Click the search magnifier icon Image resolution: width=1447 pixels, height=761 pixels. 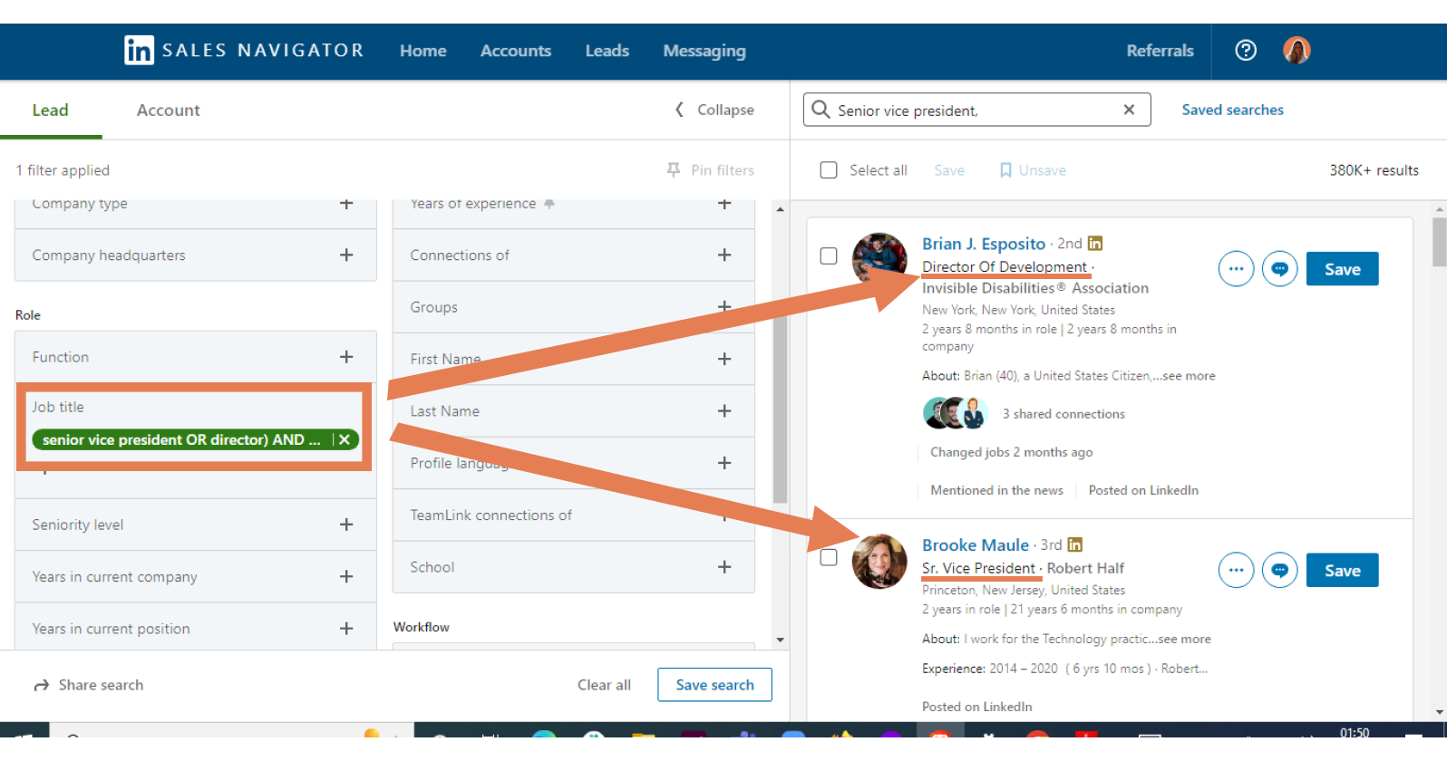[x=821, y=110]
